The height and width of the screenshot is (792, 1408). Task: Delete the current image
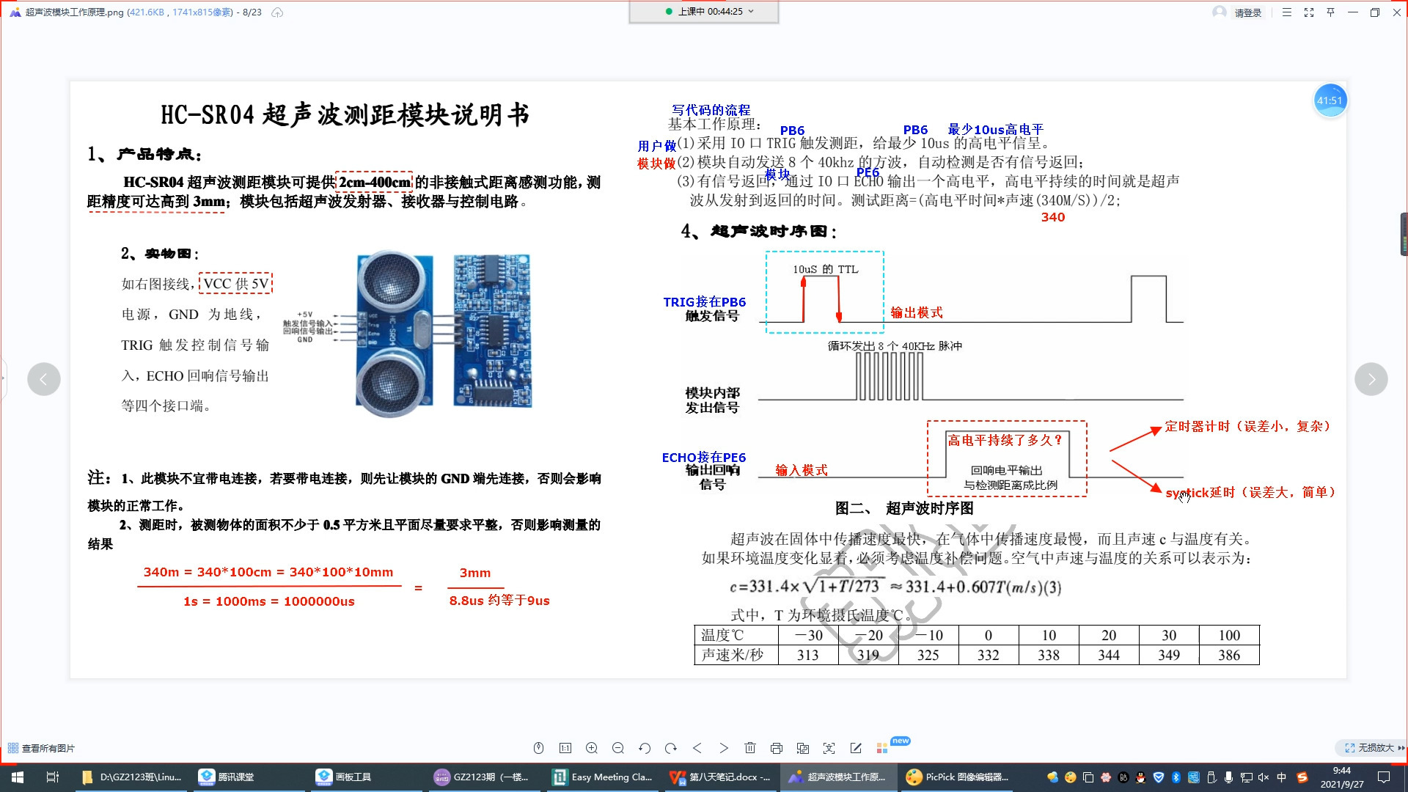pos(750,747)
